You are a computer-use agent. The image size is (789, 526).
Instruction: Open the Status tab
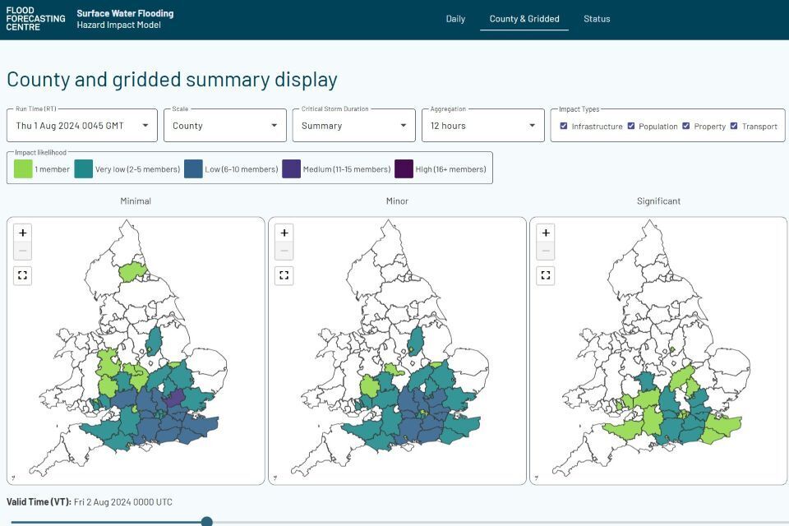[597, 19]
